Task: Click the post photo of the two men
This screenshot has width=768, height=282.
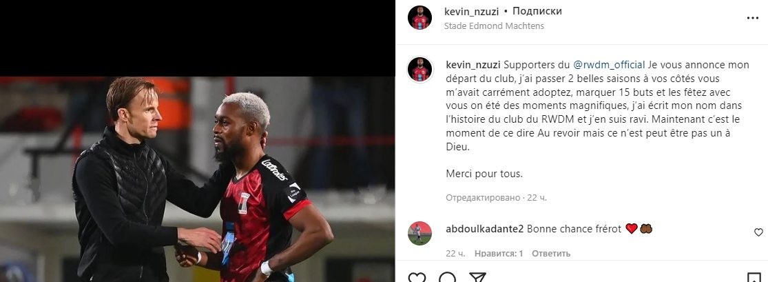Action: tap(198, 179)
